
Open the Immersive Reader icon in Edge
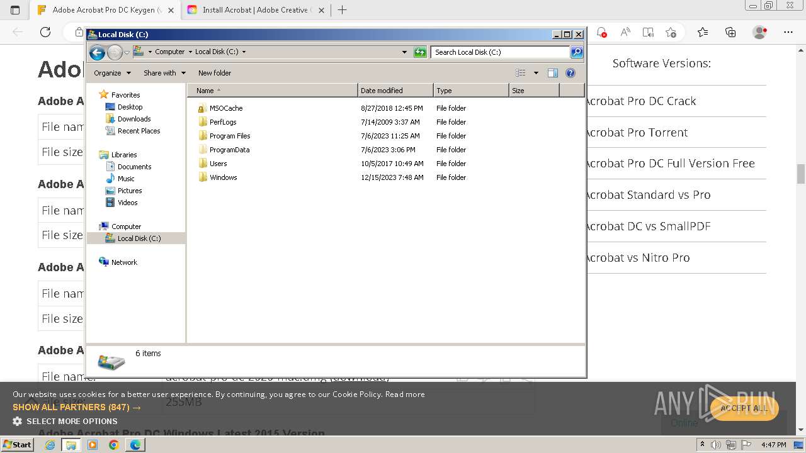point(648,32)
